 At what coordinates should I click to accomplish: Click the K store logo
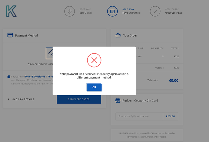pyautogui.click(x=11, y=11)
